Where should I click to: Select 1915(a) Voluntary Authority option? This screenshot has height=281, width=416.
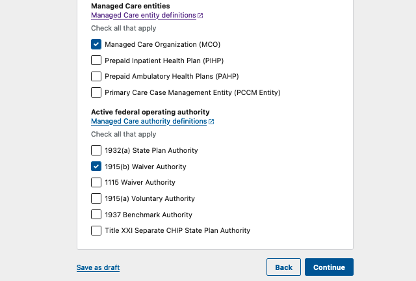coord(96,198)
